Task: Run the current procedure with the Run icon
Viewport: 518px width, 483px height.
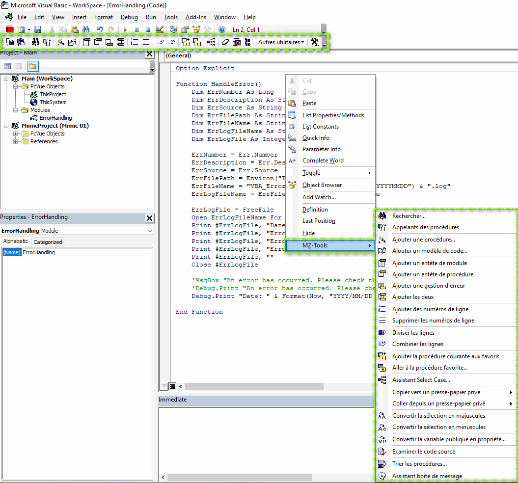Action: (x=125, y=29)
